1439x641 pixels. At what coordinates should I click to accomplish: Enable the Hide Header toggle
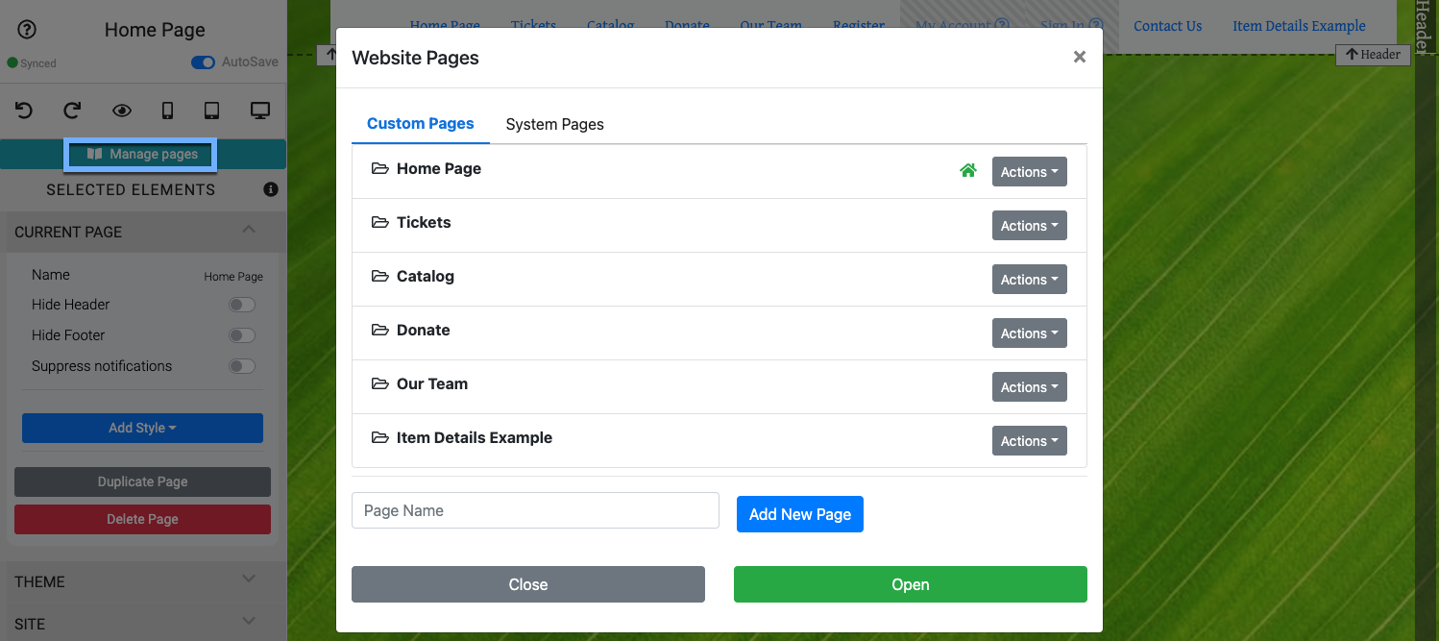point(241,305)
